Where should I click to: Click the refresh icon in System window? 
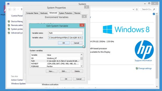click(137, 9)
